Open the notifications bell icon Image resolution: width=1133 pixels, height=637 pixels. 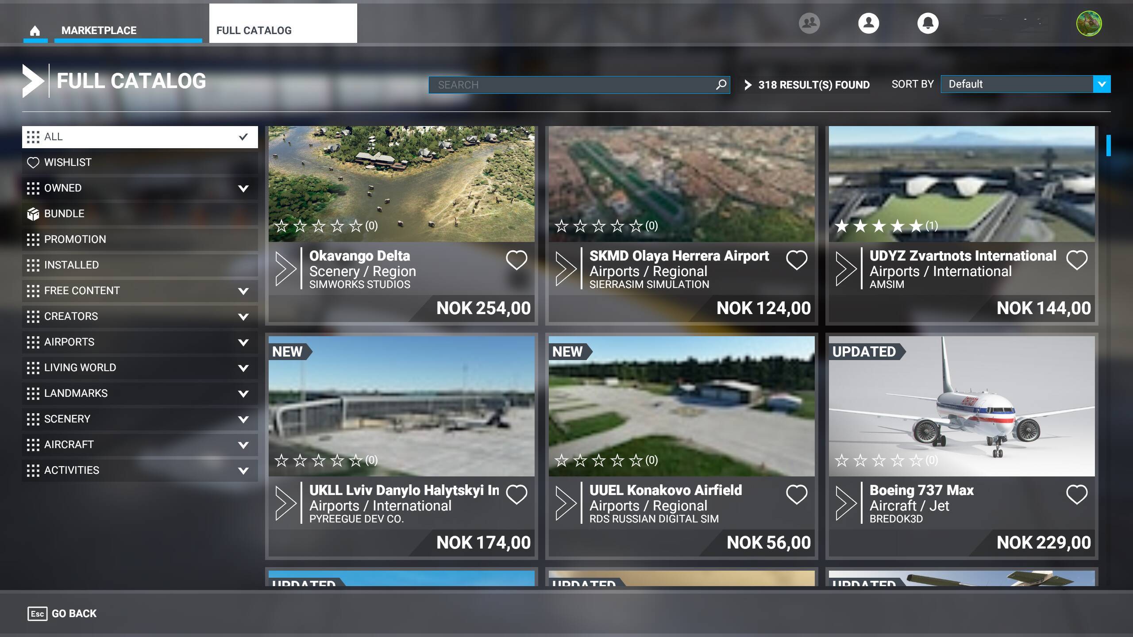tap(928, 23)
